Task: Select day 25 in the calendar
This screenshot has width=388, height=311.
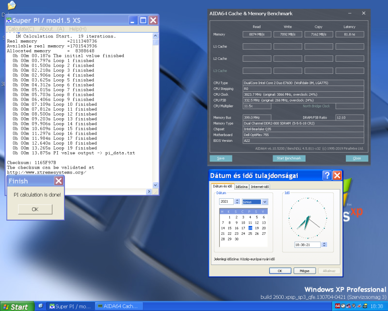Action: click(250, 233)
